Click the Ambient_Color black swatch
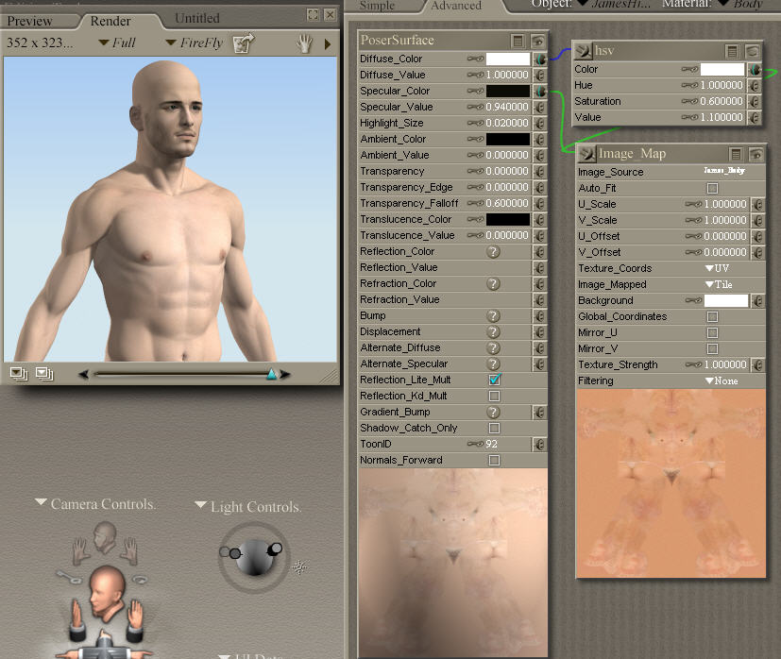This screenshot has height=659, width=781. [x=507, y=139]
